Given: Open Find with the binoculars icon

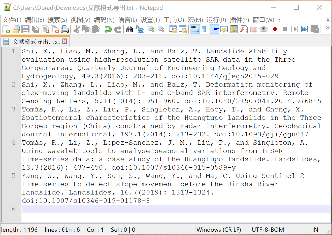Looking at the screenshot, I should [x=129, y=29].
